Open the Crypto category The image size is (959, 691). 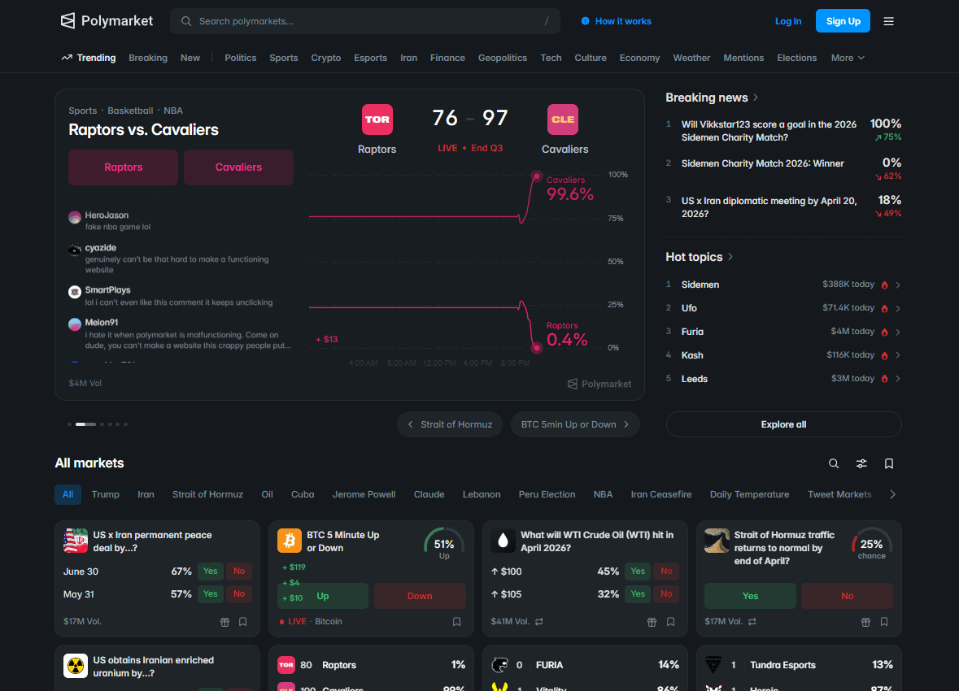click(326, 58)
